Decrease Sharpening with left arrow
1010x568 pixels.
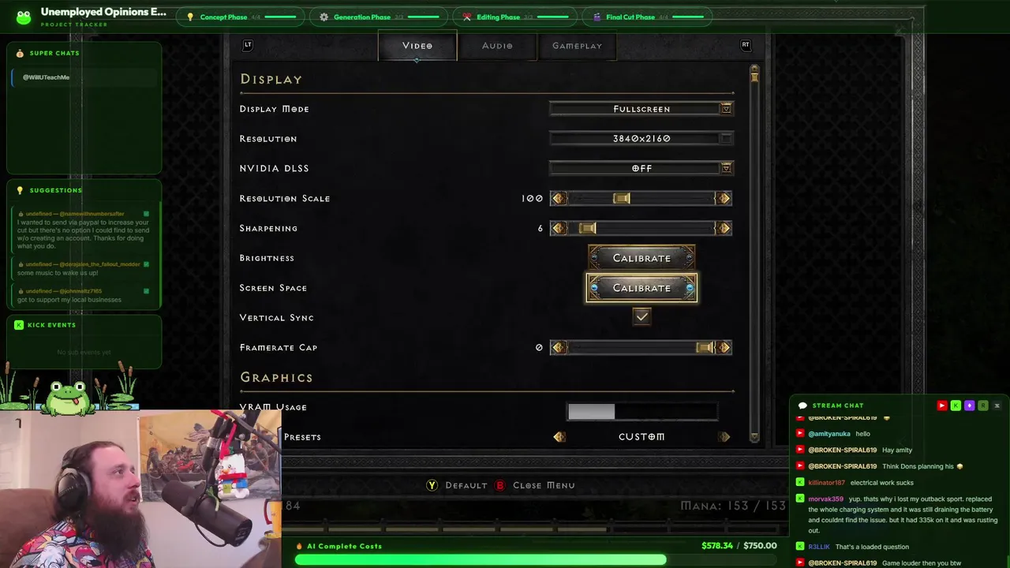(559, 228)
